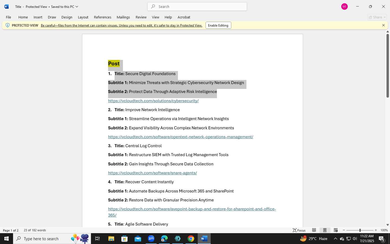
Task: Click the Word icon in the taskbar
Action: click(x=204, y=239)
